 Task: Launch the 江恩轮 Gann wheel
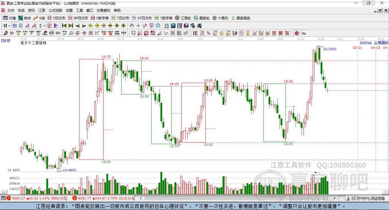click(183, 18)
